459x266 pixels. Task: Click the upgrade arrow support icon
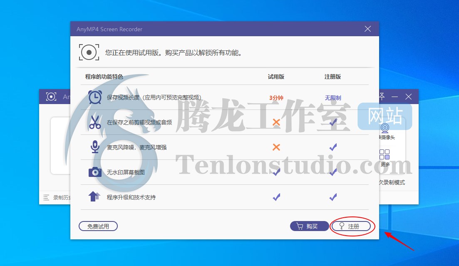point(94,196)
